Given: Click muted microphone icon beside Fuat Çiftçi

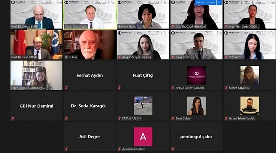Looking at the screenshot, I should [119, 88].
